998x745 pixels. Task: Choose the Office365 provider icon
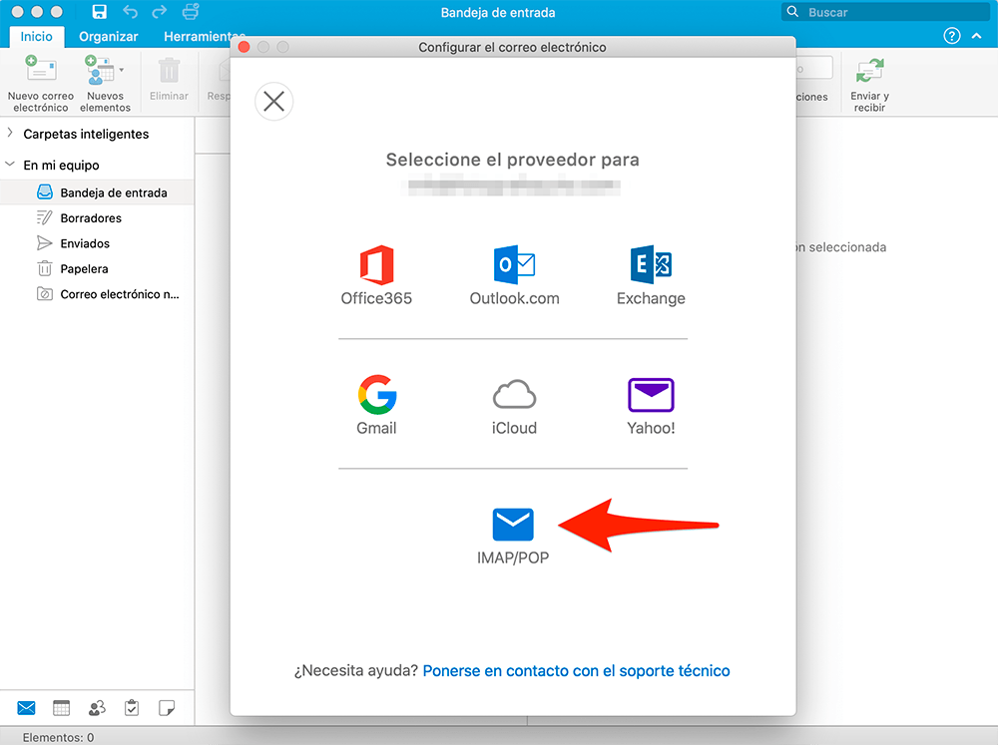[x=376, y=264]
